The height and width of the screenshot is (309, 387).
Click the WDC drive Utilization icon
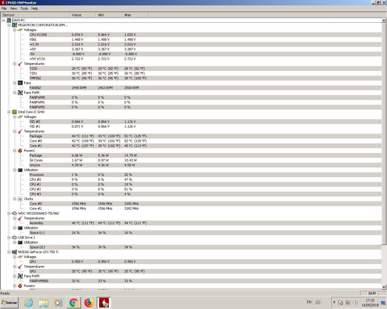pyautogui.click(x=20, y=228)
